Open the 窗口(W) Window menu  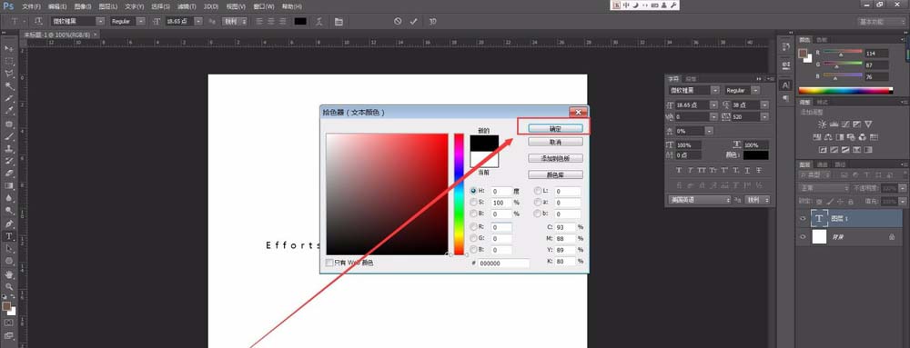point(264,6)
